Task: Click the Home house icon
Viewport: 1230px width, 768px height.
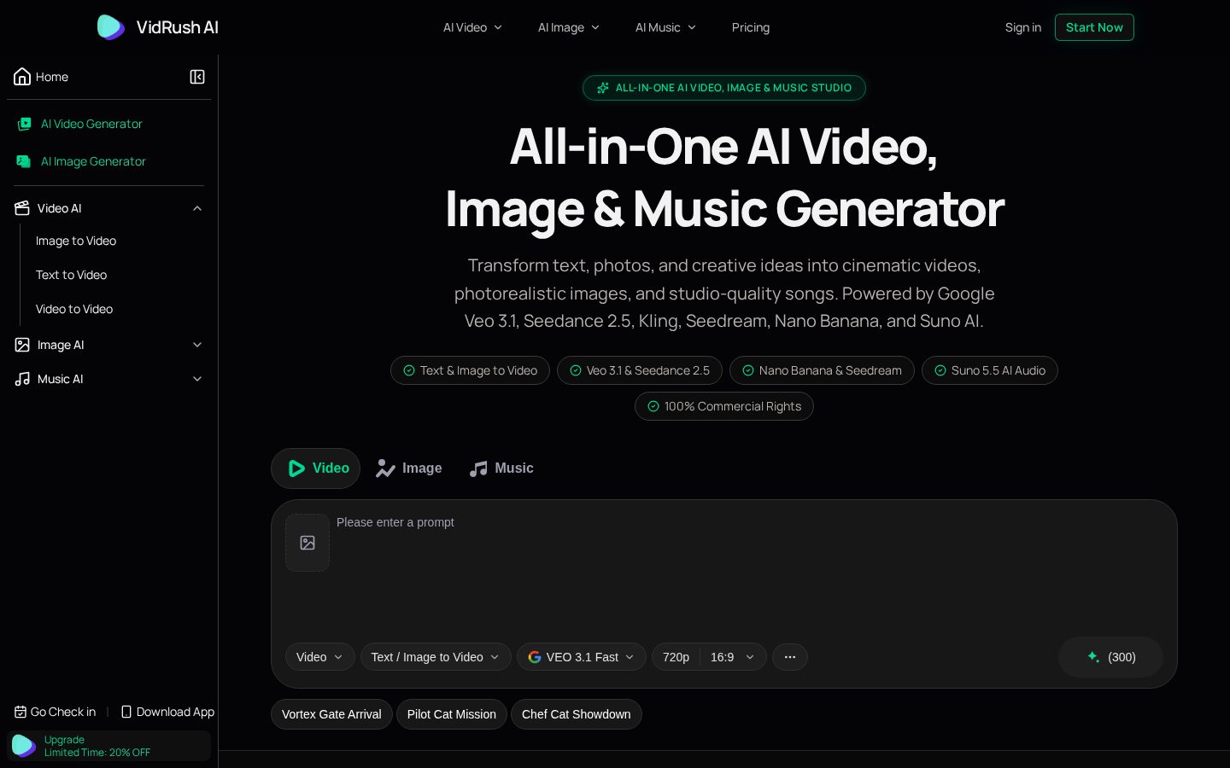Action: click(x=22, y=77)
